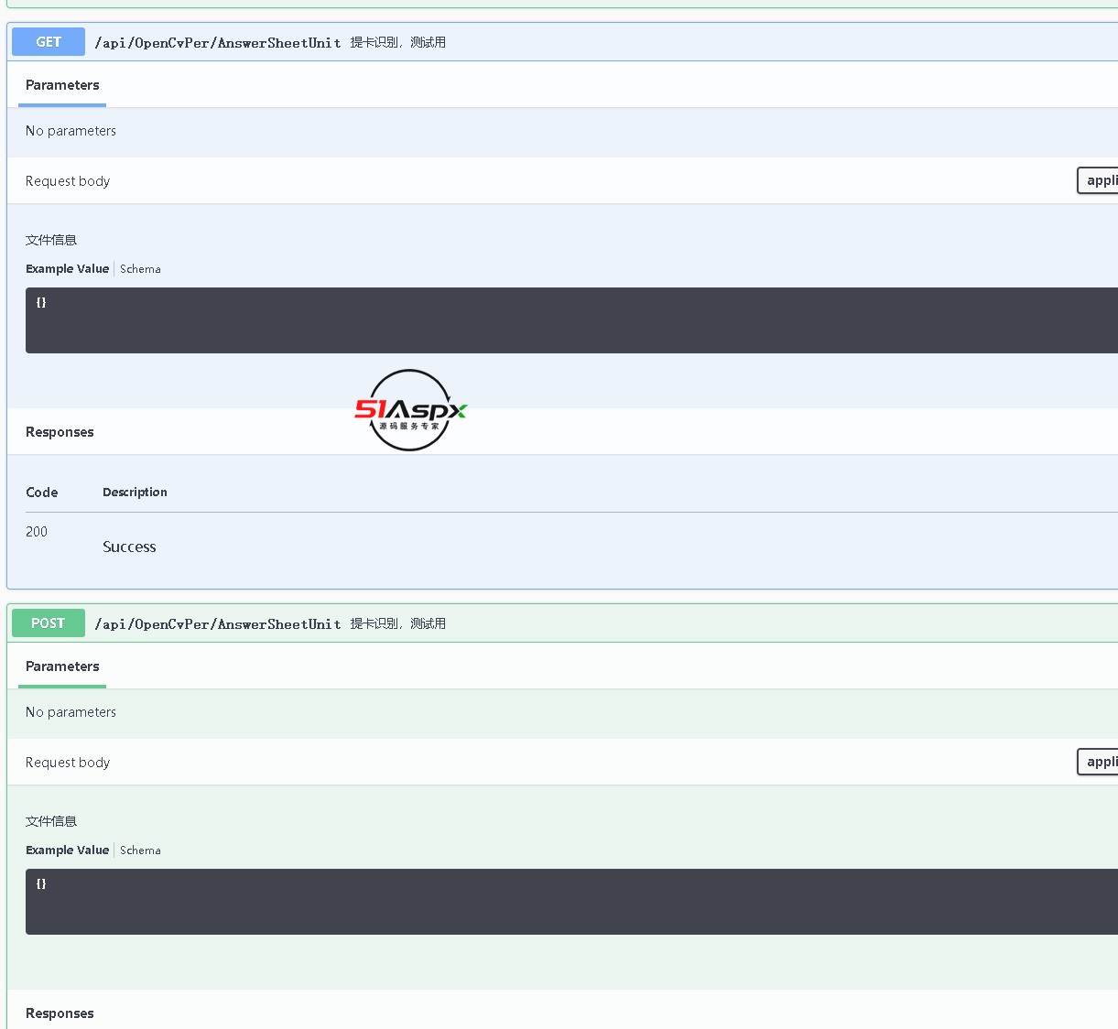Switch to Schema view in POST request body

(x=140, y=850)
